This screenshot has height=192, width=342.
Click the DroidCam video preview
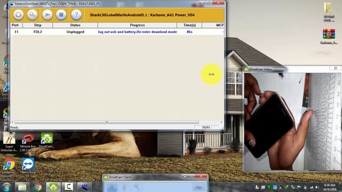[x=292, y=122]
